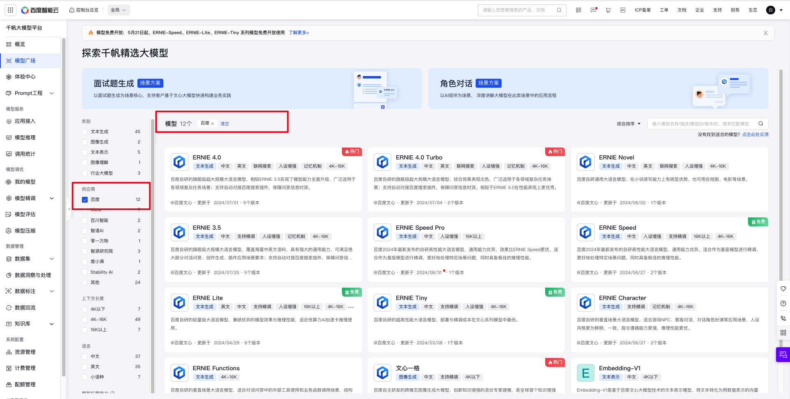
Task: Open the shopping cart icon
Action: 608,10
